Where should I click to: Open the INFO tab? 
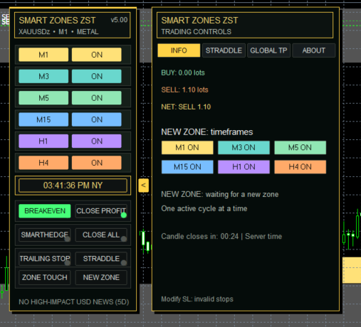tap(179, 50)
